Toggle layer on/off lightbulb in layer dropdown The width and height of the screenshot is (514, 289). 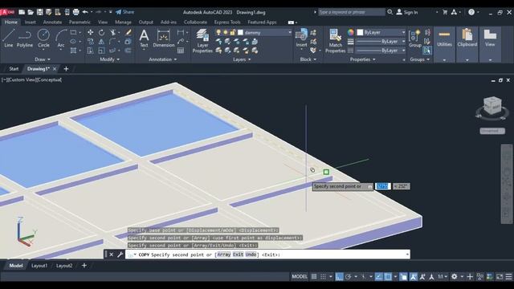(218, 32)
